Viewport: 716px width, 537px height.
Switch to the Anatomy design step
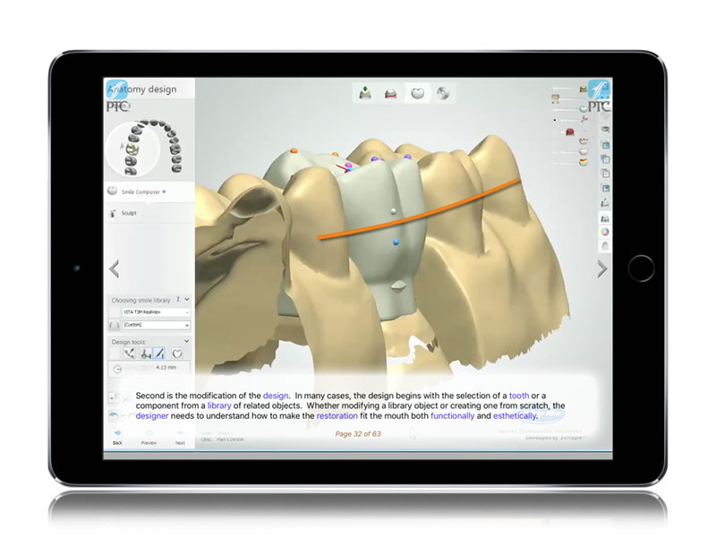click(x=143, y=89)
